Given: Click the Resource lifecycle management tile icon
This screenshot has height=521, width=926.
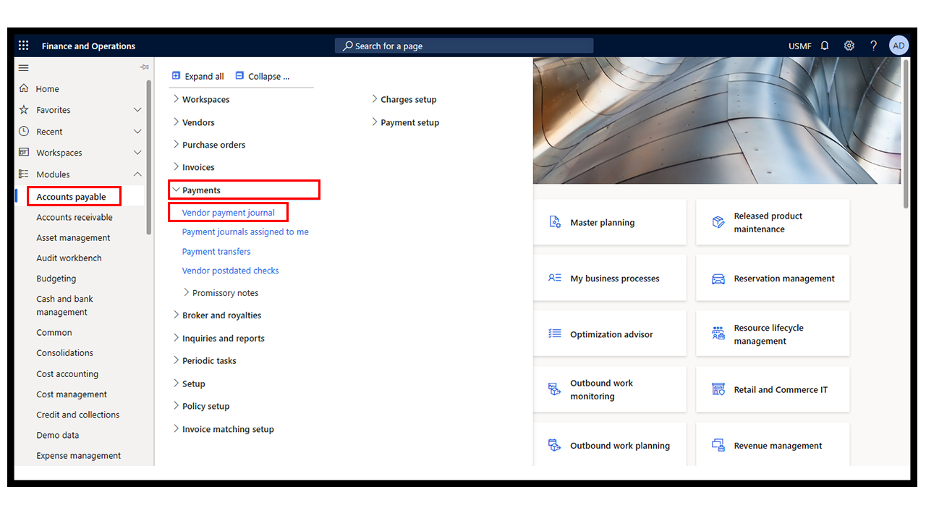Looking at the screenshot, I should point(718,334).
